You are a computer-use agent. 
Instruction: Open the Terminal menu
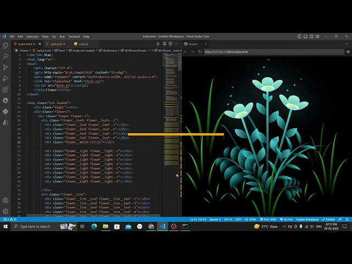[74, 36]
